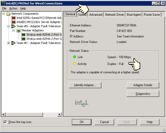Screen dimensions: 166x133
Task: Click the See Team Information text
Action: click(130, 36)
